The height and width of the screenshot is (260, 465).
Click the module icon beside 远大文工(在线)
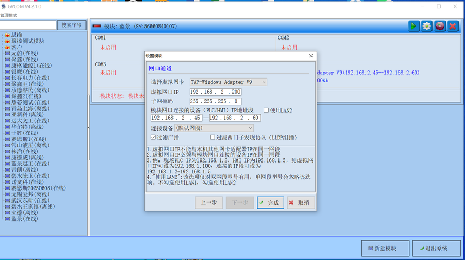point(8,121)
